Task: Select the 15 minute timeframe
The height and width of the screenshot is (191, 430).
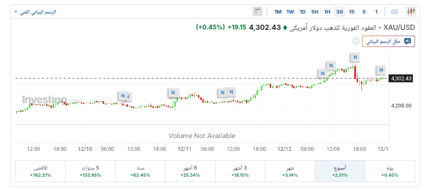Action: [352, 12]
